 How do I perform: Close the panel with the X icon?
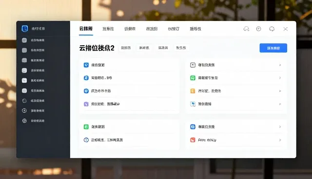point(285,29)
